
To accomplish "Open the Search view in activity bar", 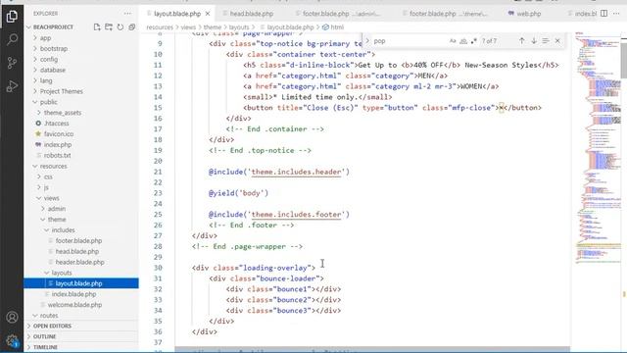I will point(12,39).
